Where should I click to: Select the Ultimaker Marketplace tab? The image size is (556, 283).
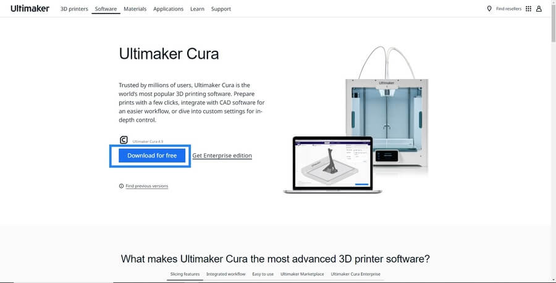pos(302,274)
